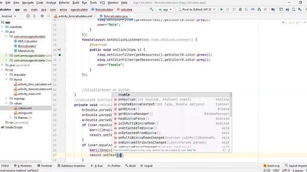This screenshot has height=172, width=307.
Task: Open the app run configuration dropdown
Action: point(165,10)
